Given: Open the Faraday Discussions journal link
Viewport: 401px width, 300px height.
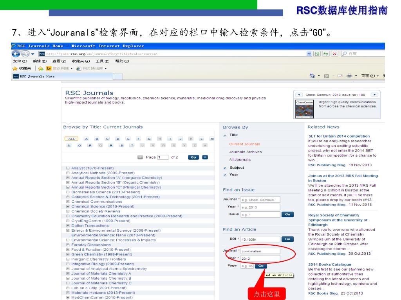Looking at the screenshot, I should [91, 245].
